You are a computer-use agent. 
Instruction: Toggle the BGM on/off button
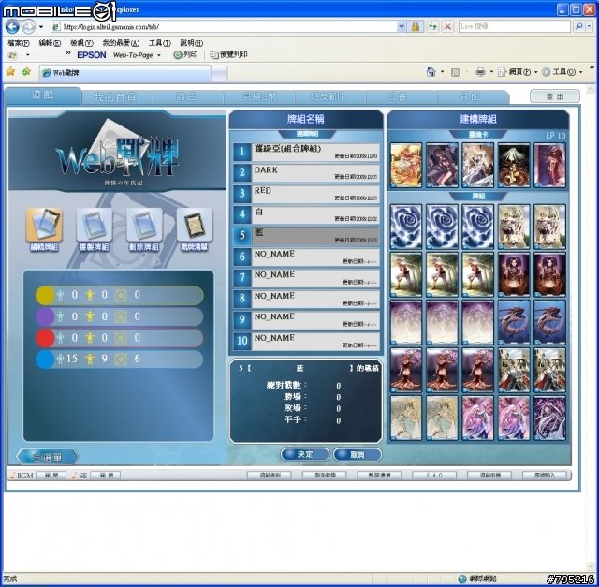coord(51,476)
